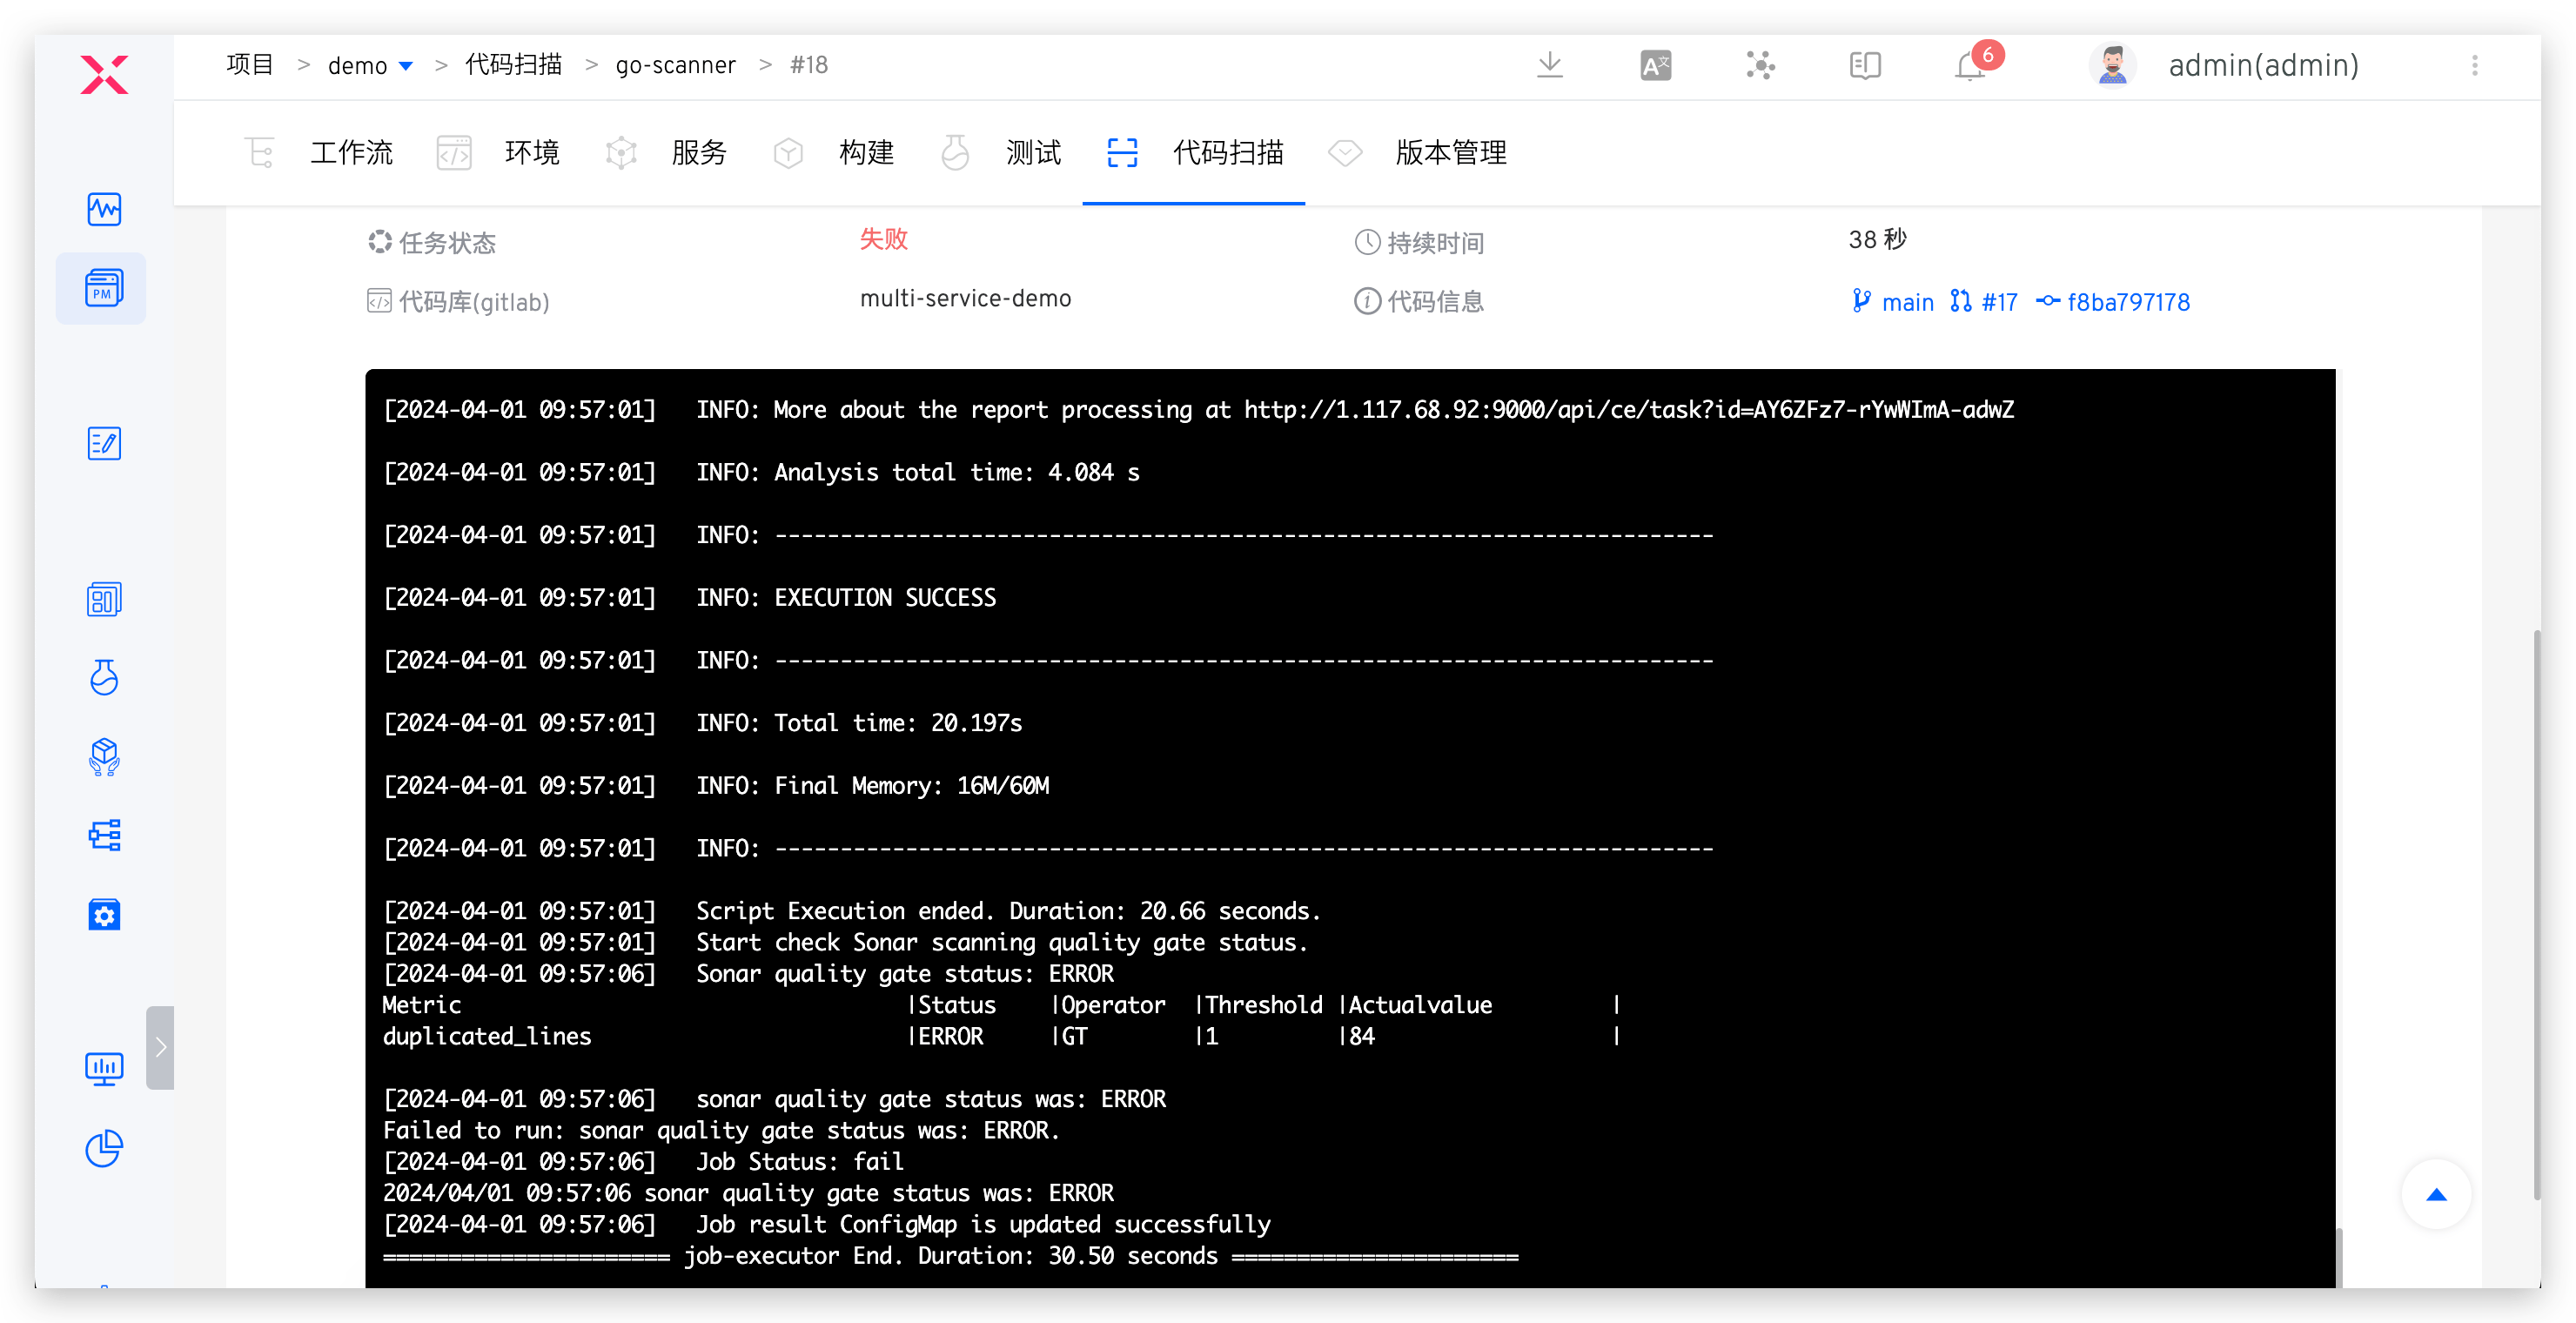
Task: Click the activity monitor sidebar icon
Action: click(x=103, y=209)
